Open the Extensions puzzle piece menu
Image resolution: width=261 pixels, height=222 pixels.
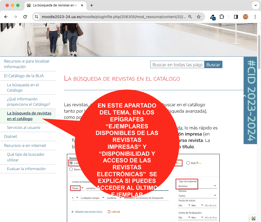point(222,17)
